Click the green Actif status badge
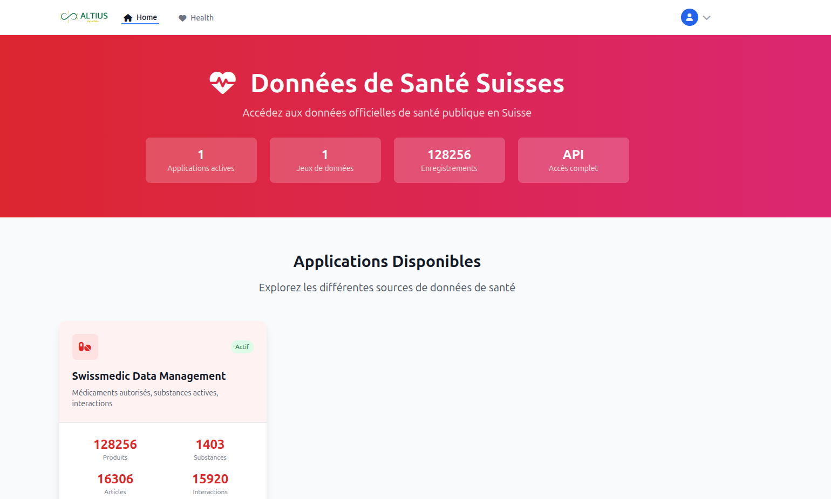Viewport: 831px width, 499px height. (242, 347)
